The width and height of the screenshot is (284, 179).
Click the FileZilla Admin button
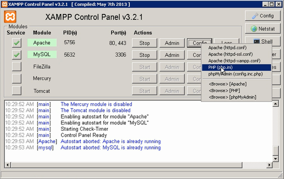click(172, 67)
